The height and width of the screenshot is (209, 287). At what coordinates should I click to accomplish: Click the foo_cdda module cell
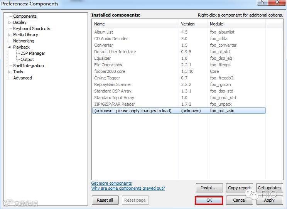point(219,39)
